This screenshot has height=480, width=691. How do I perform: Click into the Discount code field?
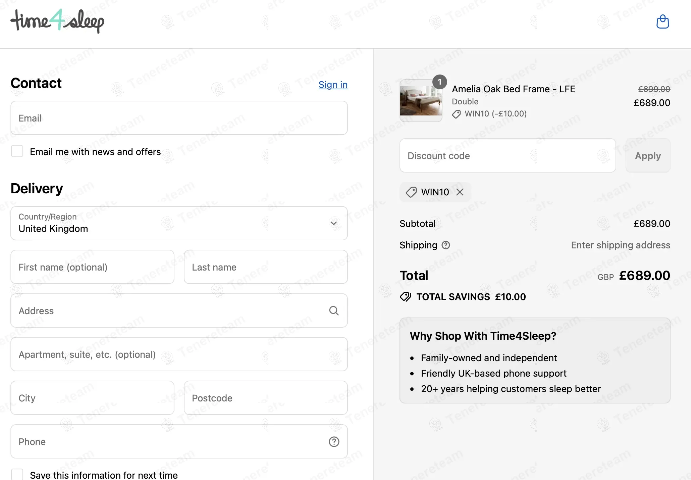tap(508, 156)
